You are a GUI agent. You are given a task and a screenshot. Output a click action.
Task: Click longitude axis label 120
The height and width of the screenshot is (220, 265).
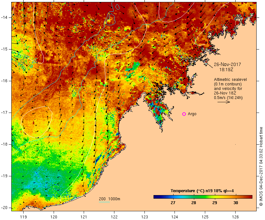pyautogui.click(x=54, y=217)
